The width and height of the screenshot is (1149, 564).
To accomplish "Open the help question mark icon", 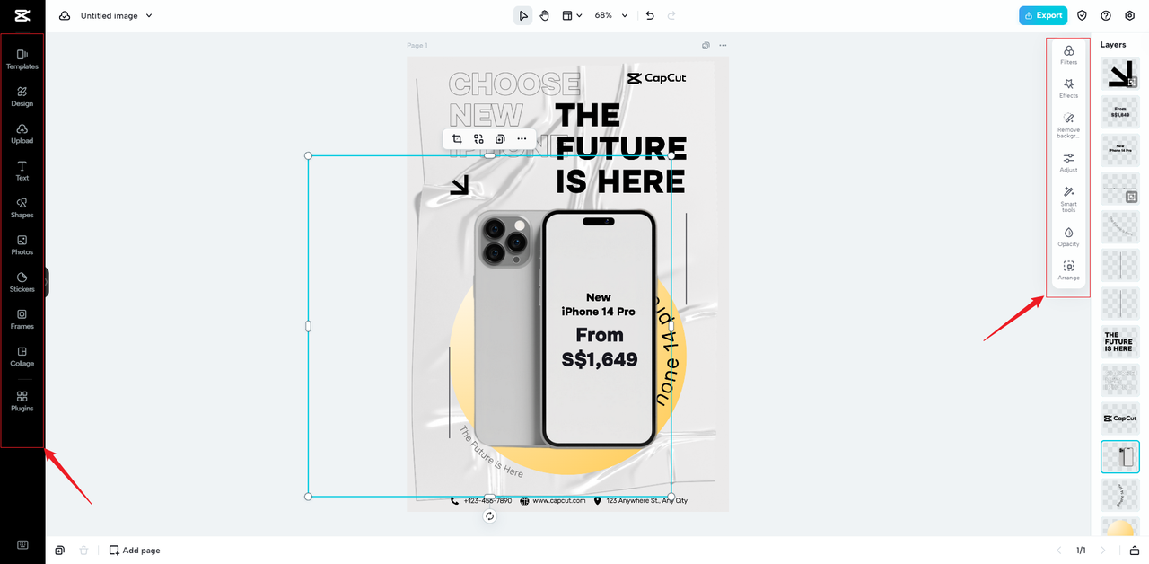I will (1106, 15).
